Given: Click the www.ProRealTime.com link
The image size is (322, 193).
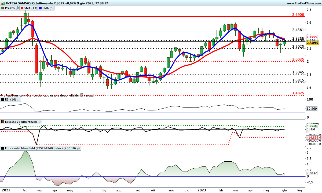Looking at the screenshot, I should (303, 3).
